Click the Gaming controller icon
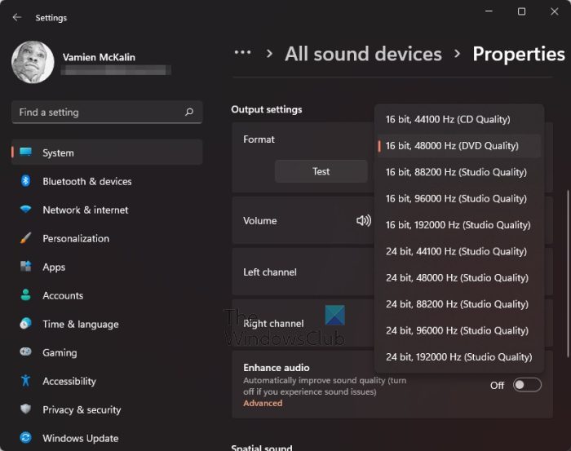 tap(25, 352)
